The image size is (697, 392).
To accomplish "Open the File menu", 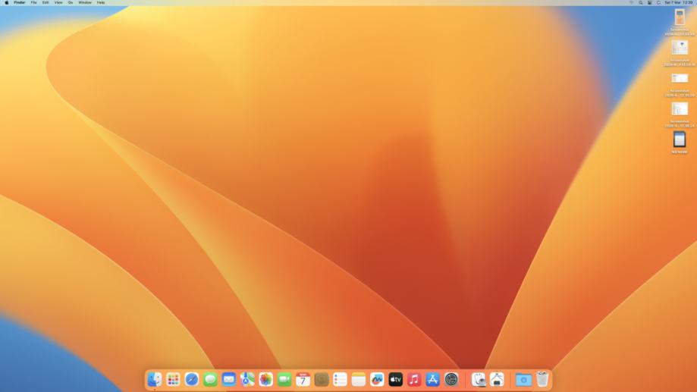I will [x=33, y=3].
